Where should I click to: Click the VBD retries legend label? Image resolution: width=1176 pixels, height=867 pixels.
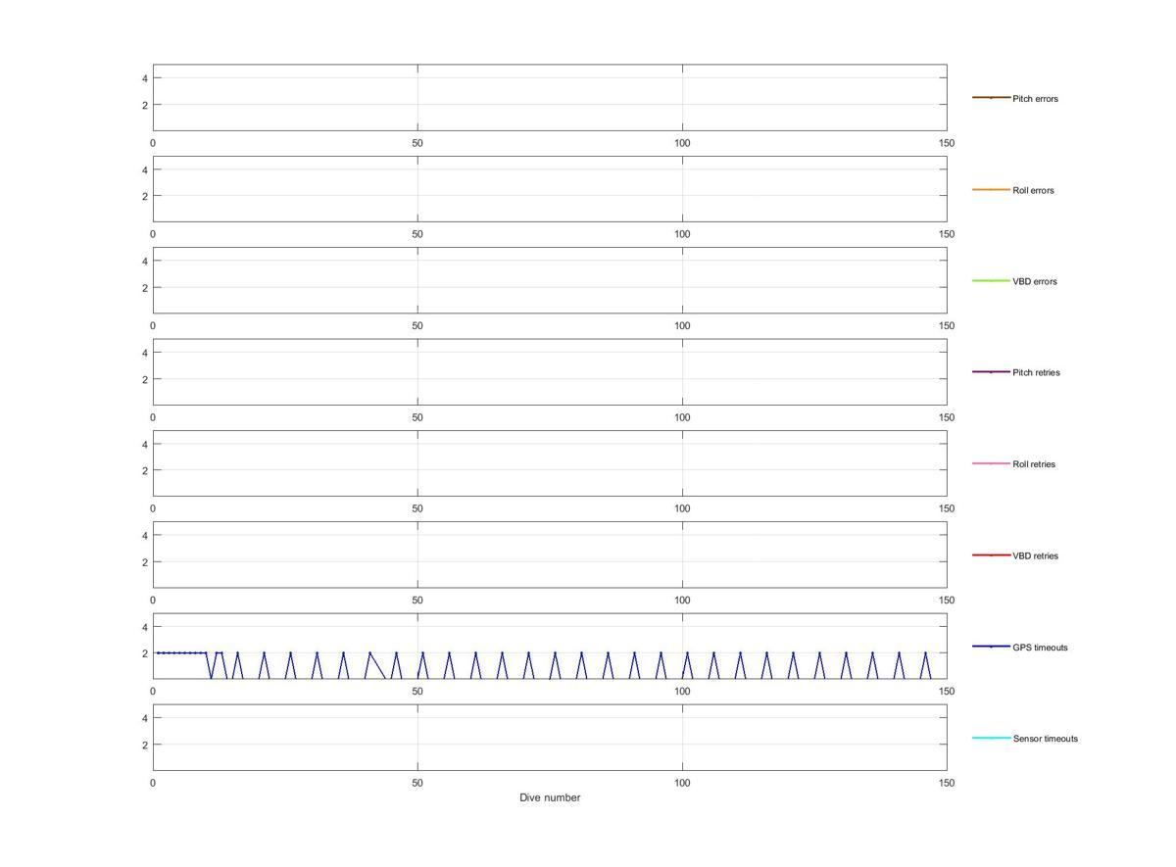tap(1035, 555)
